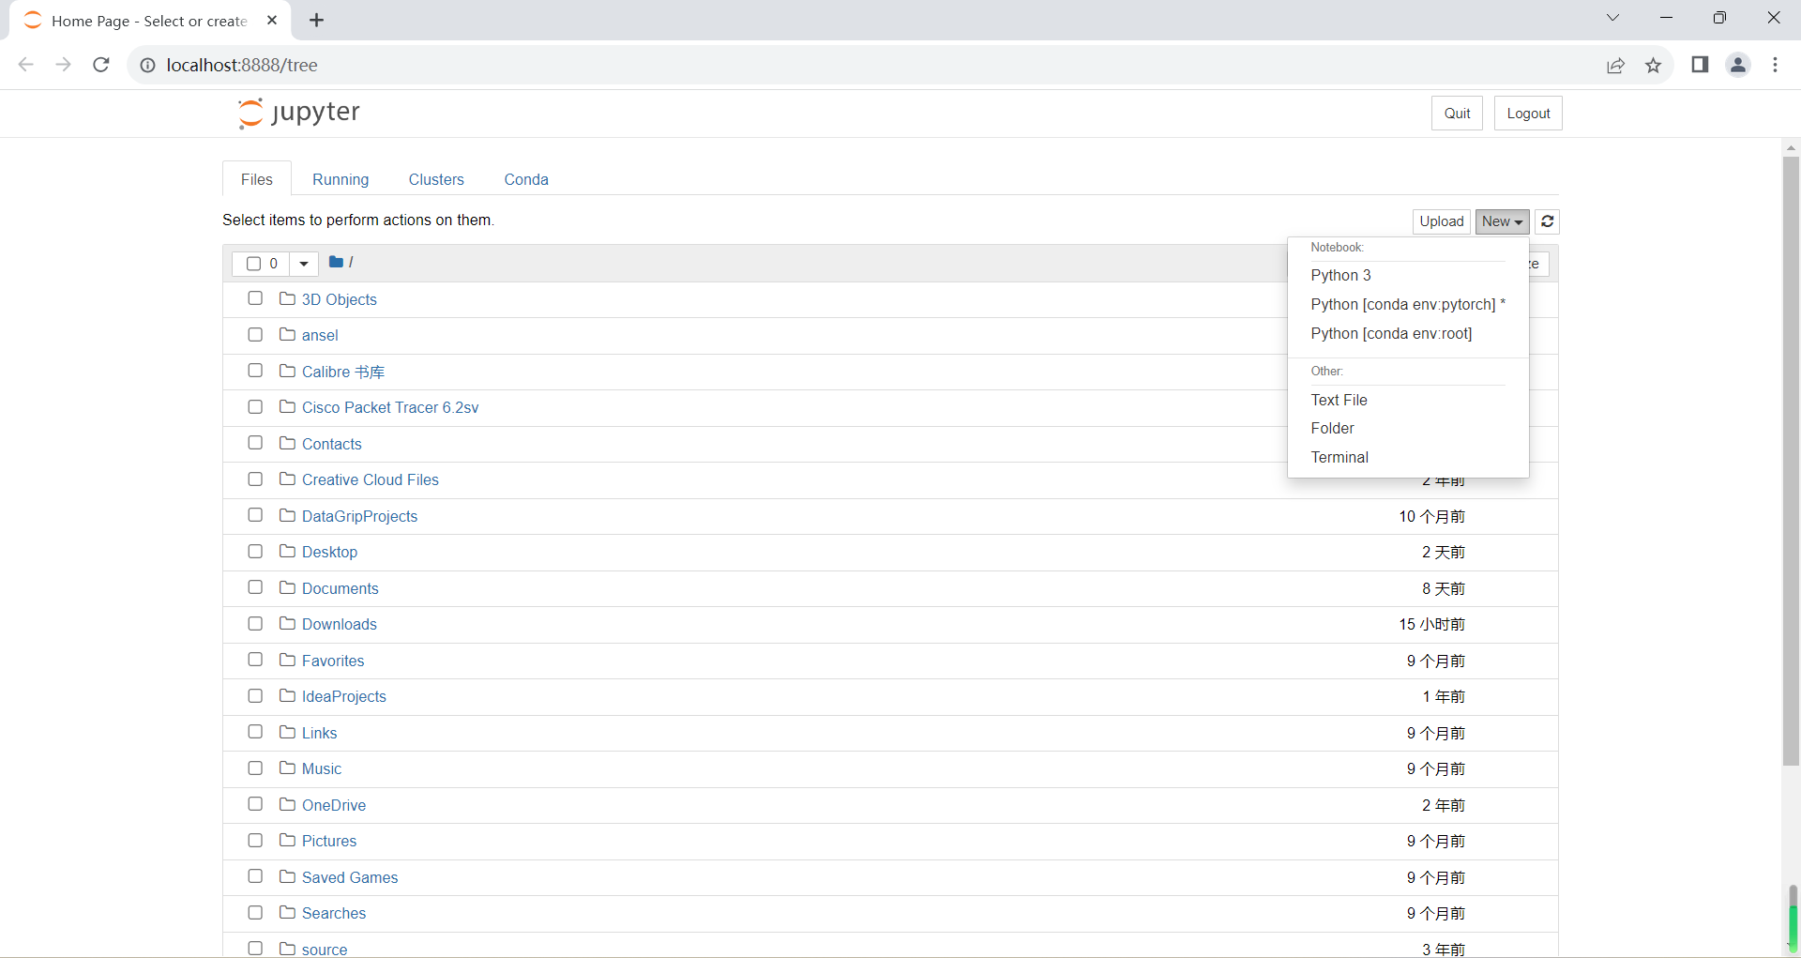Image resolution: width=1801 pixels, height=958 pixels.
Task: Click the root folder icon in breadcrumb
Action: click(336, 262)
